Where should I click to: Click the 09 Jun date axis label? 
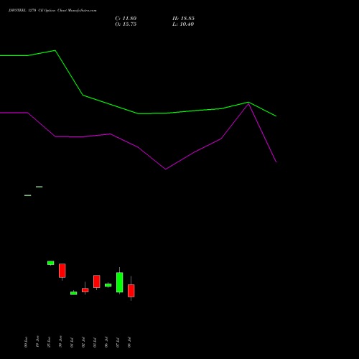pyautogui.click(x=26, y=342)
